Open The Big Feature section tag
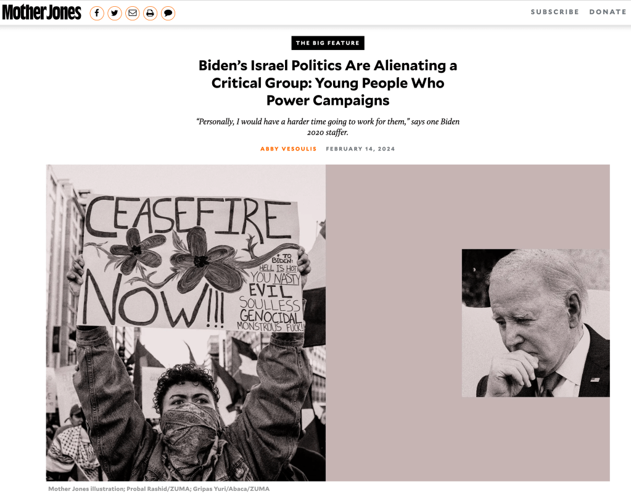Image resolution: width=631 pixels, height=494 pixels. coord(328,43)
